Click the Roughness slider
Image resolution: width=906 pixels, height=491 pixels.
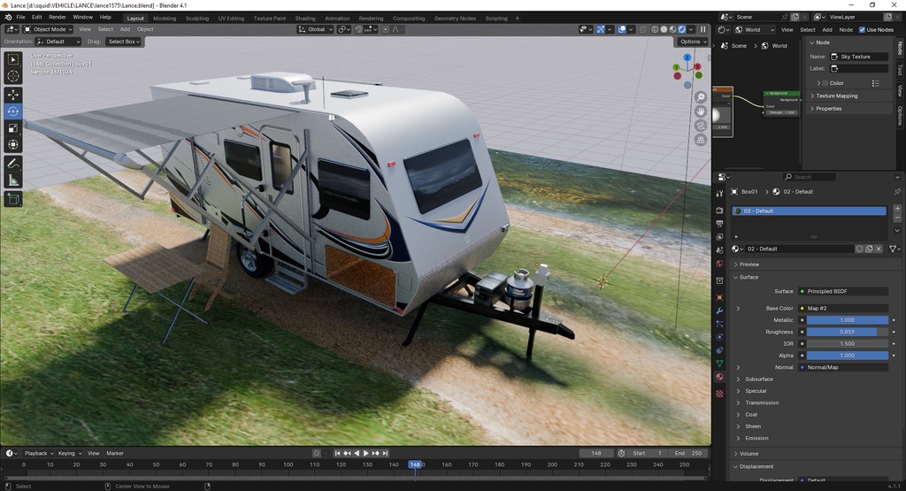coord(847,332)
